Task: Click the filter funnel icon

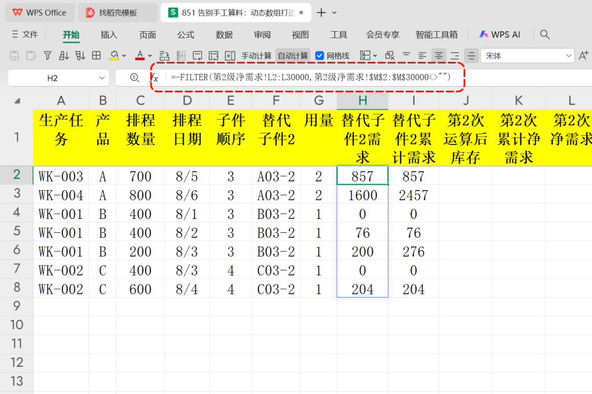Action: [x=47, y=56]
